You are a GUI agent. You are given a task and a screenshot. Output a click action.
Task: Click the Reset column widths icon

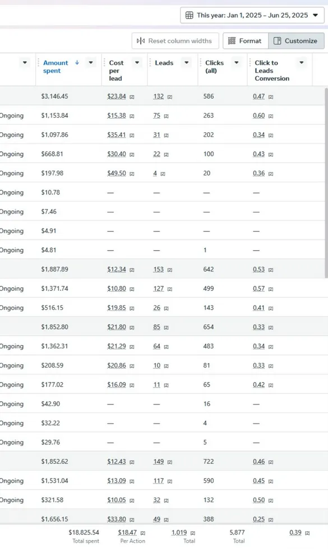[141, 41]
